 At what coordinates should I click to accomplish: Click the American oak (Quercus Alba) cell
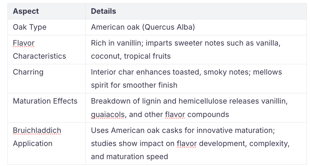(143, 27)
